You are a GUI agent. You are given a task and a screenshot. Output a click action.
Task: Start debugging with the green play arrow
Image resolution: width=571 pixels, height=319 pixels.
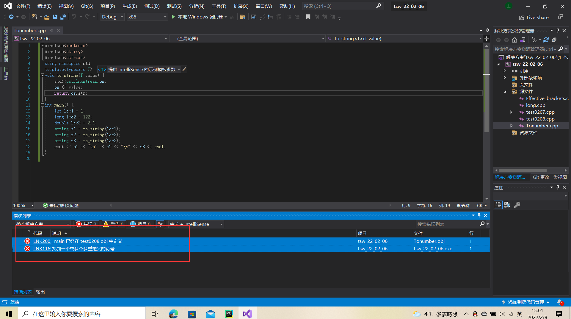coord(173,17)
